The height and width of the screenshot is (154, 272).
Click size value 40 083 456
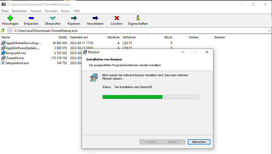(x=60, y=43)
